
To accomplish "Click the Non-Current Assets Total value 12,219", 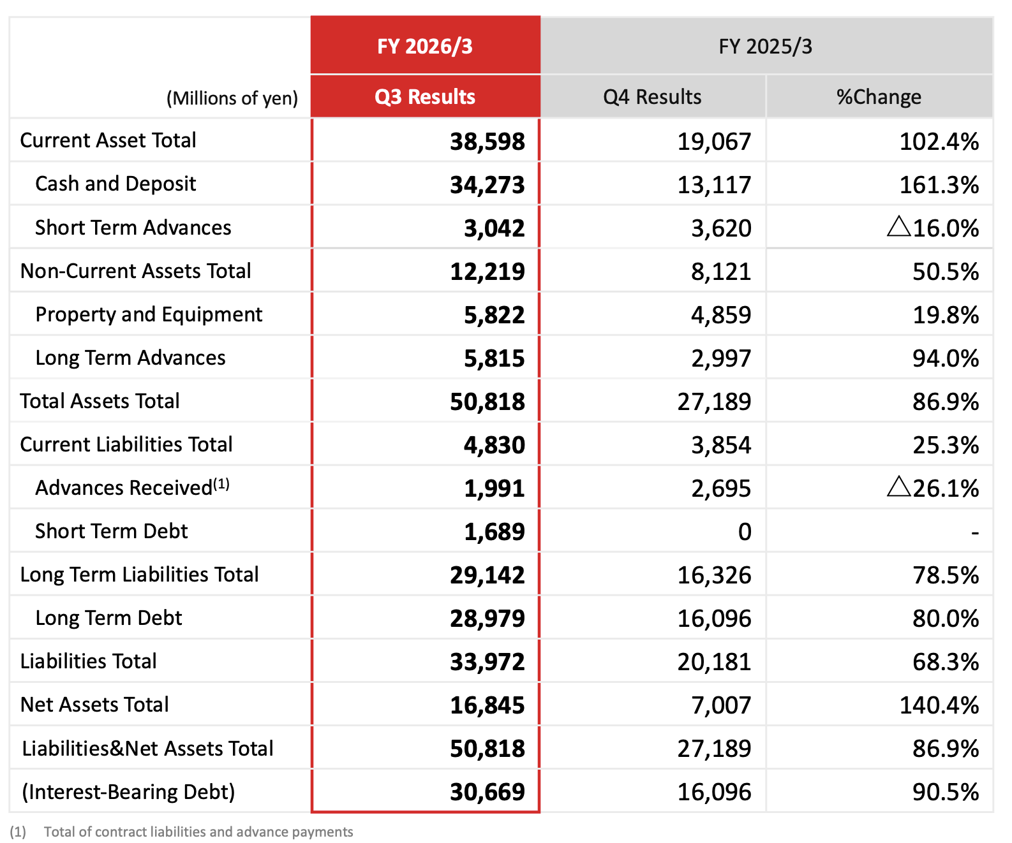I will click(x=487, y=272).
